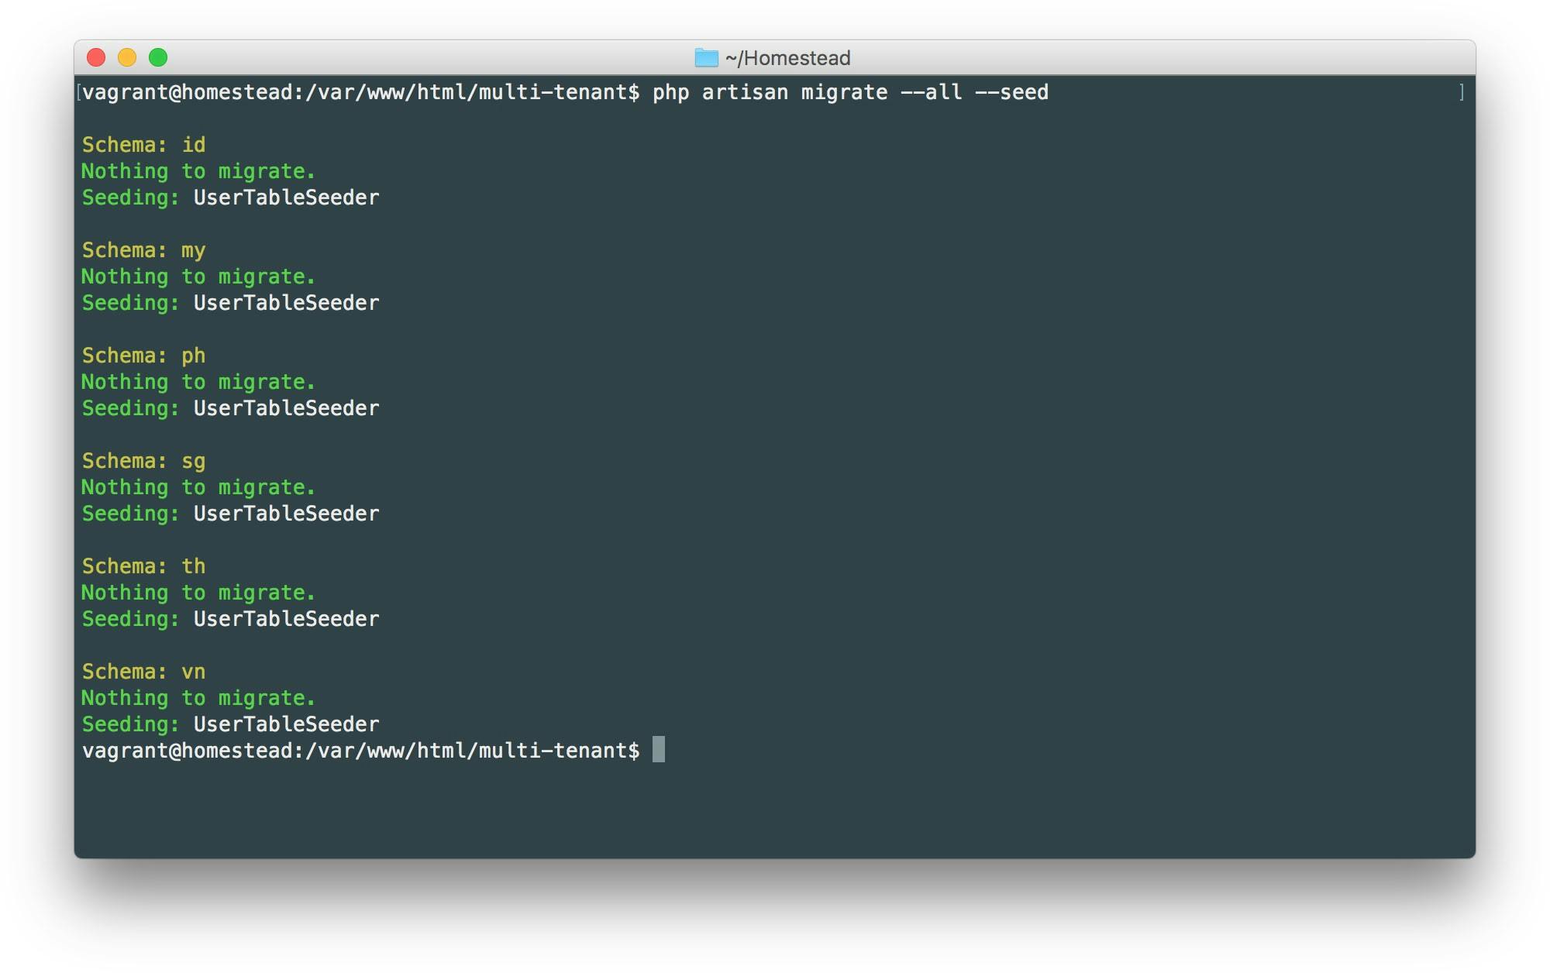This screenshot has height=973, width=1550.
Task: Click the 'Schema: th' line
Action: pyautogui.click(x=144, y=566)
